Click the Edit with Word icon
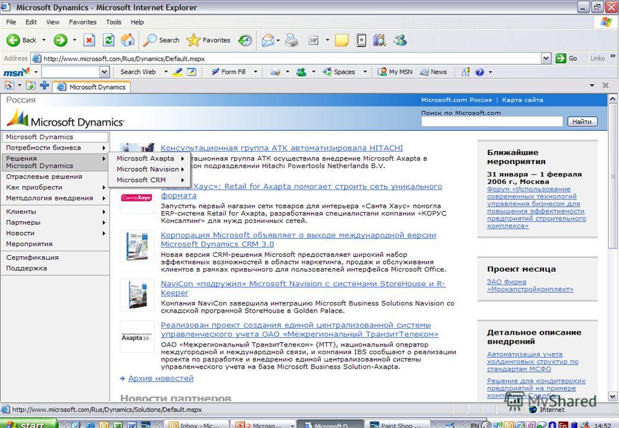619x428 pixels. (314, 40)
